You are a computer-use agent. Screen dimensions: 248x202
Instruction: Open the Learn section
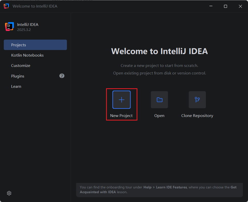(x=35, y=87)
